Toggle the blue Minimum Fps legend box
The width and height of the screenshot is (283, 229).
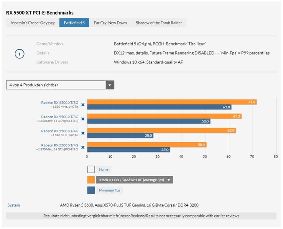pos(91,190)
